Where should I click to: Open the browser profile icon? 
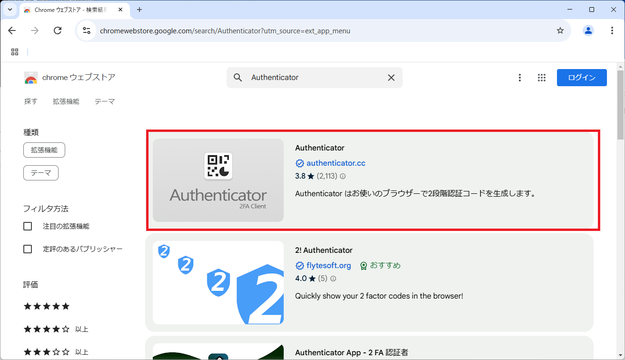588,30
